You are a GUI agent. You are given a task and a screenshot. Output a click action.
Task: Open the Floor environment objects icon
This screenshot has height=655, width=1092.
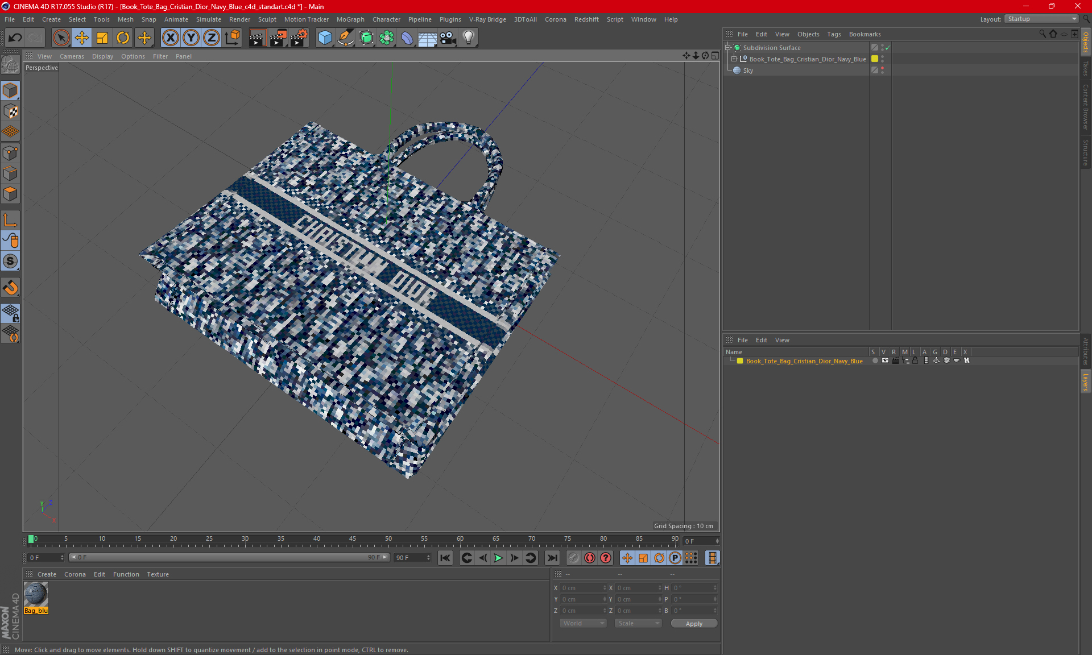(x=427, y=38)
